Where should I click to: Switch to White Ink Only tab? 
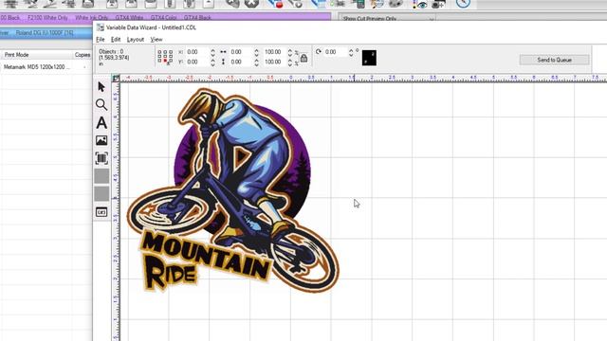(x=91, y=17)
